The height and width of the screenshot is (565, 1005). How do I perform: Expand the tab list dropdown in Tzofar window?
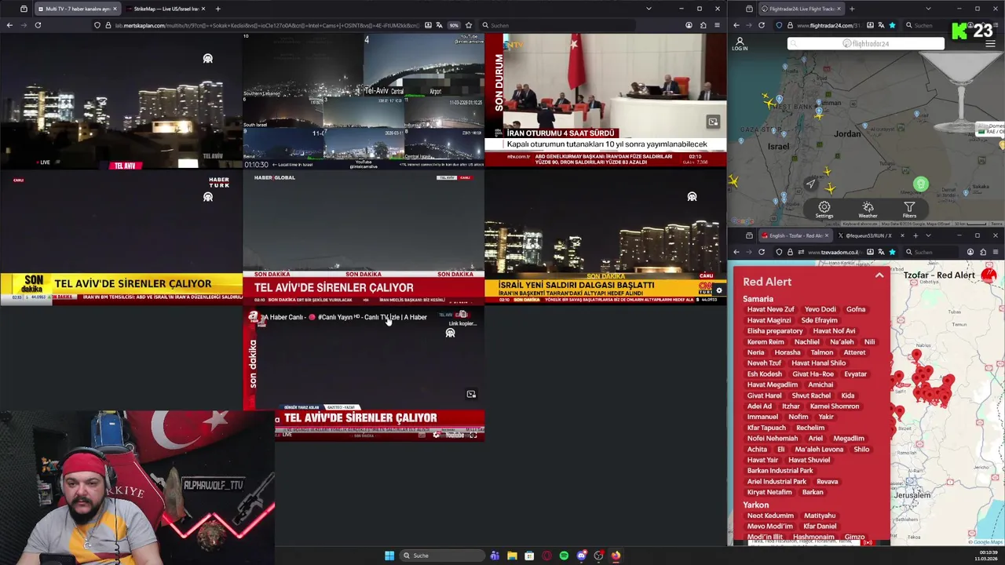click(928, 235)
